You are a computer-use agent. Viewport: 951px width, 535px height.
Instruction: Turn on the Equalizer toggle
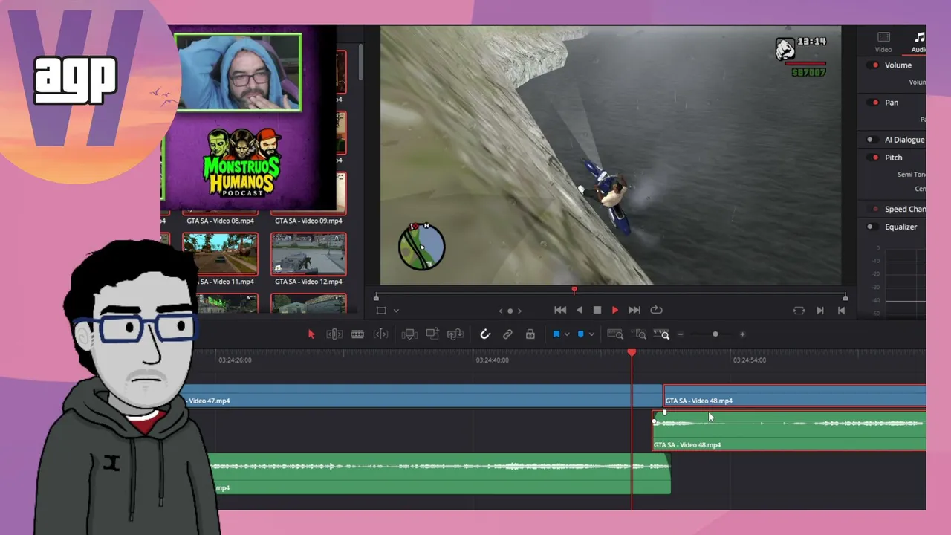(x=871, y=227)
